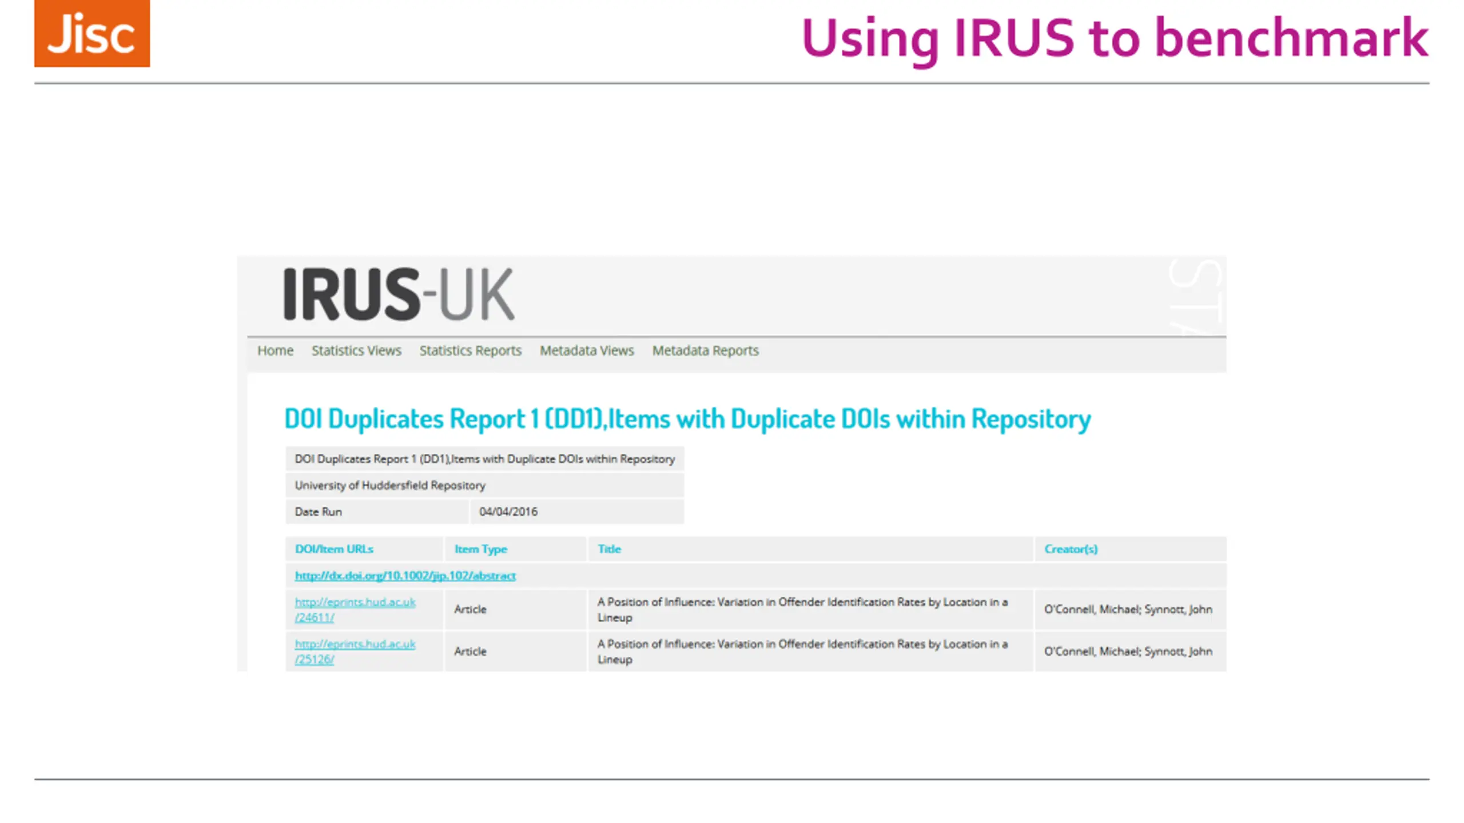1464x823 pixels.
Task: Click the 04/04/2016 date value
Action: (508, 512)
